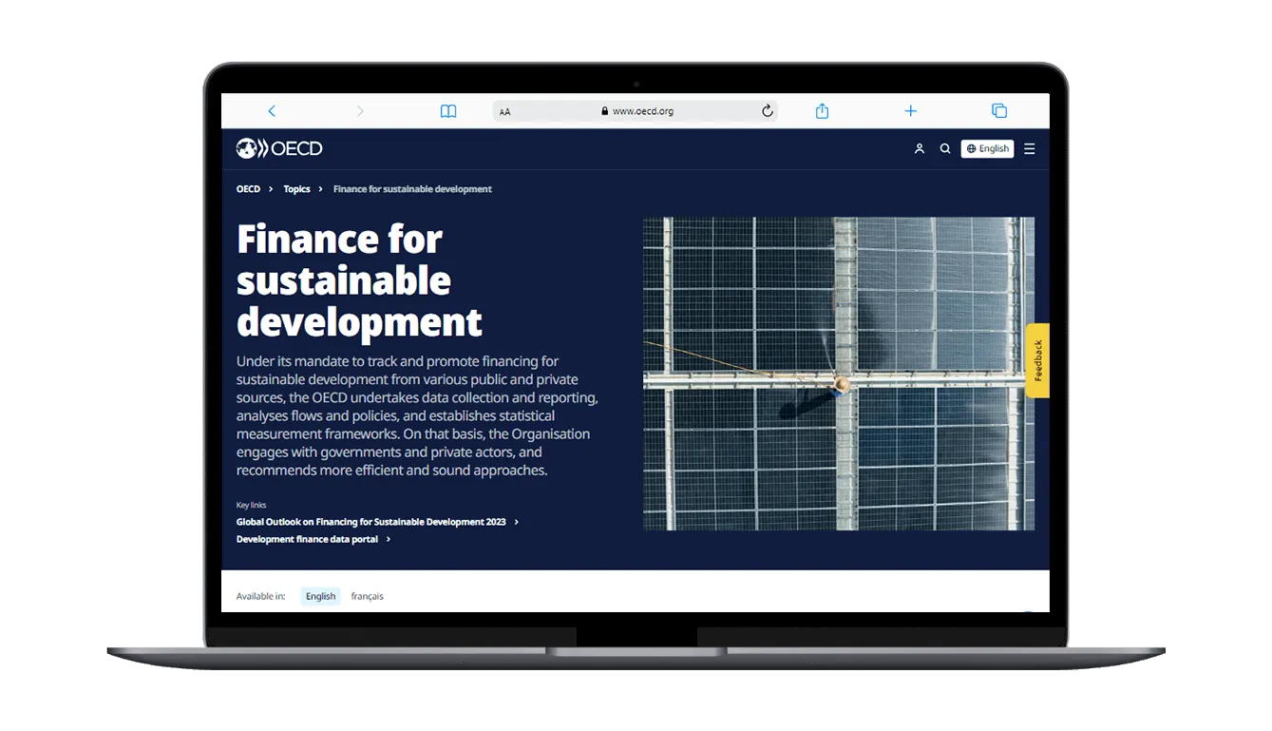
Task: Navigate to Topics breadcrumb
Action: pos(296,189)
